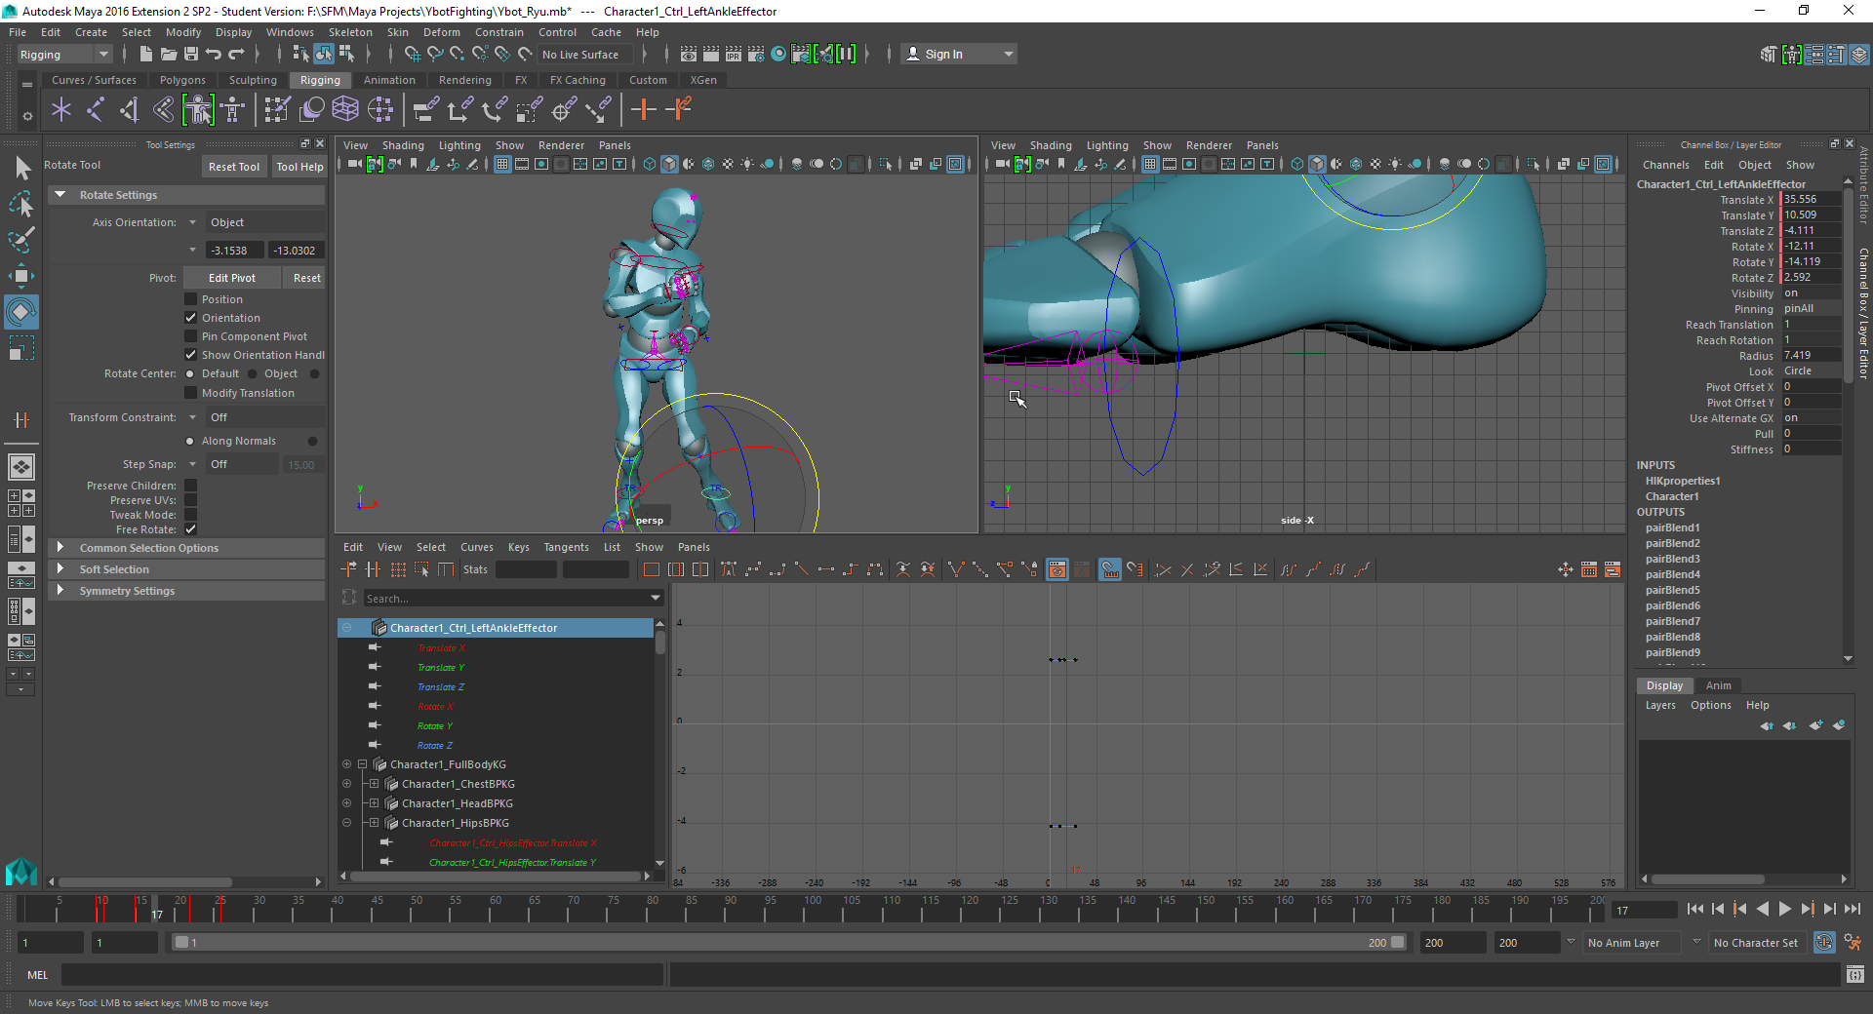
Task: Open the Sign In dropdown
Action: 959,55
